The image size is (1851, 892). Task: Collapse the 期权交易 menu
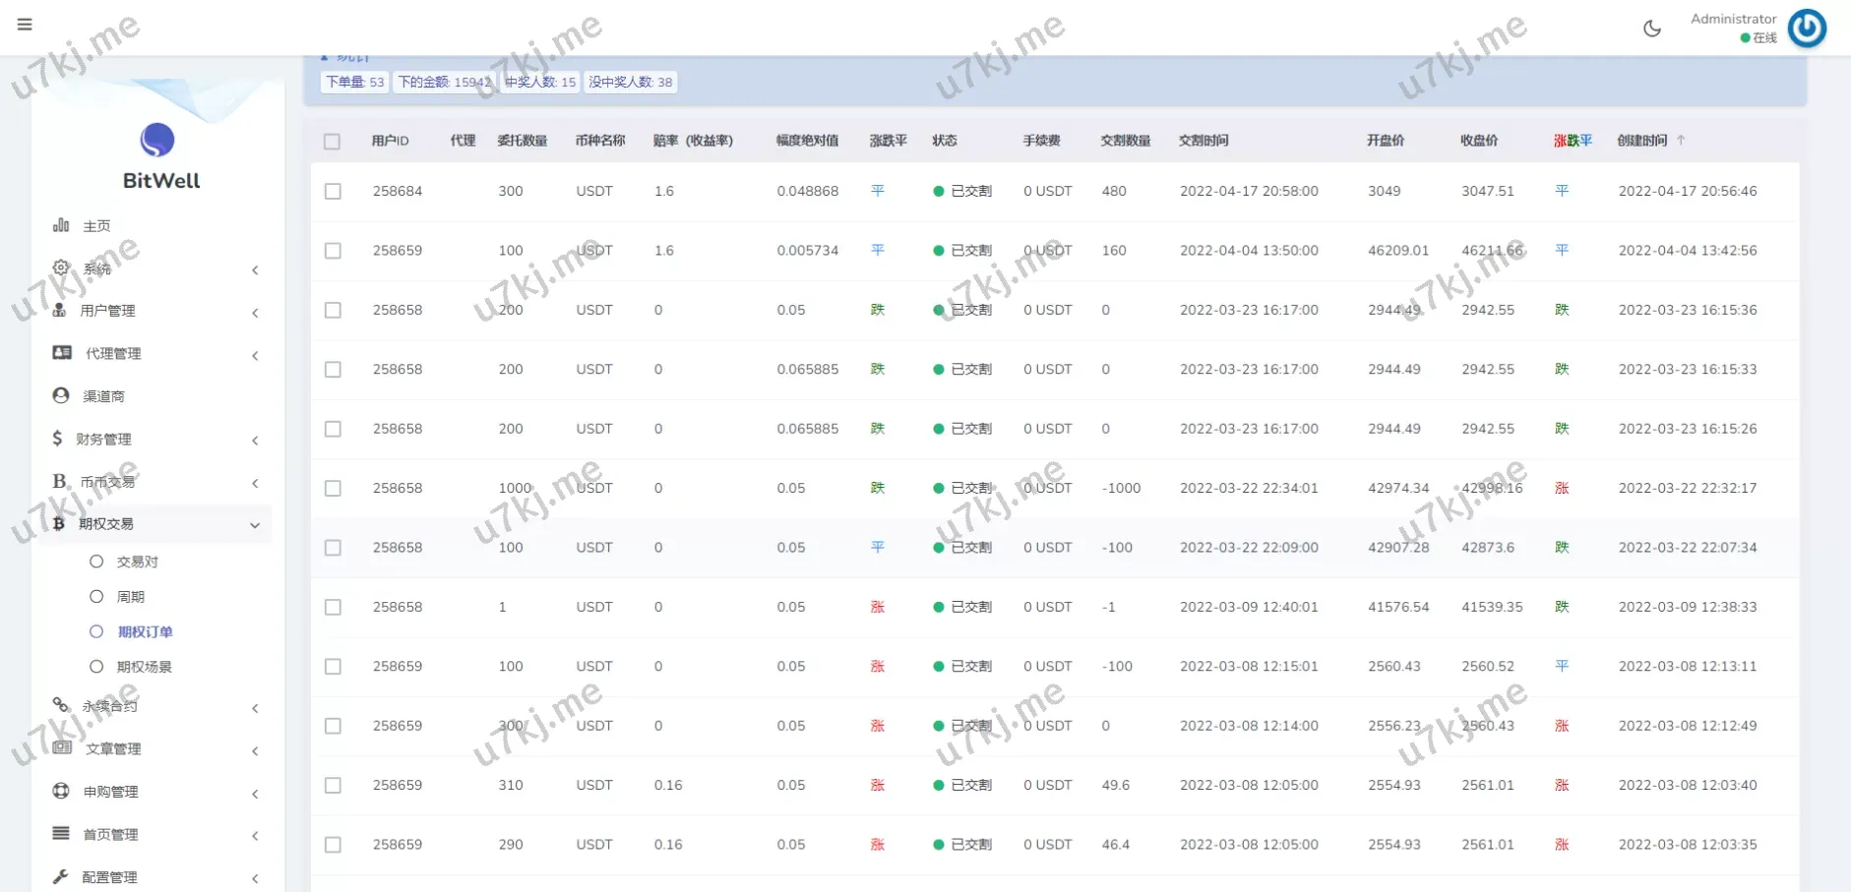click(x=255, y=525)
